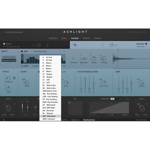Image resolution: width=150 pixels, height=150 pixels.
Task: Click the LFO 2 Freq knob
Action: point(141,107)
